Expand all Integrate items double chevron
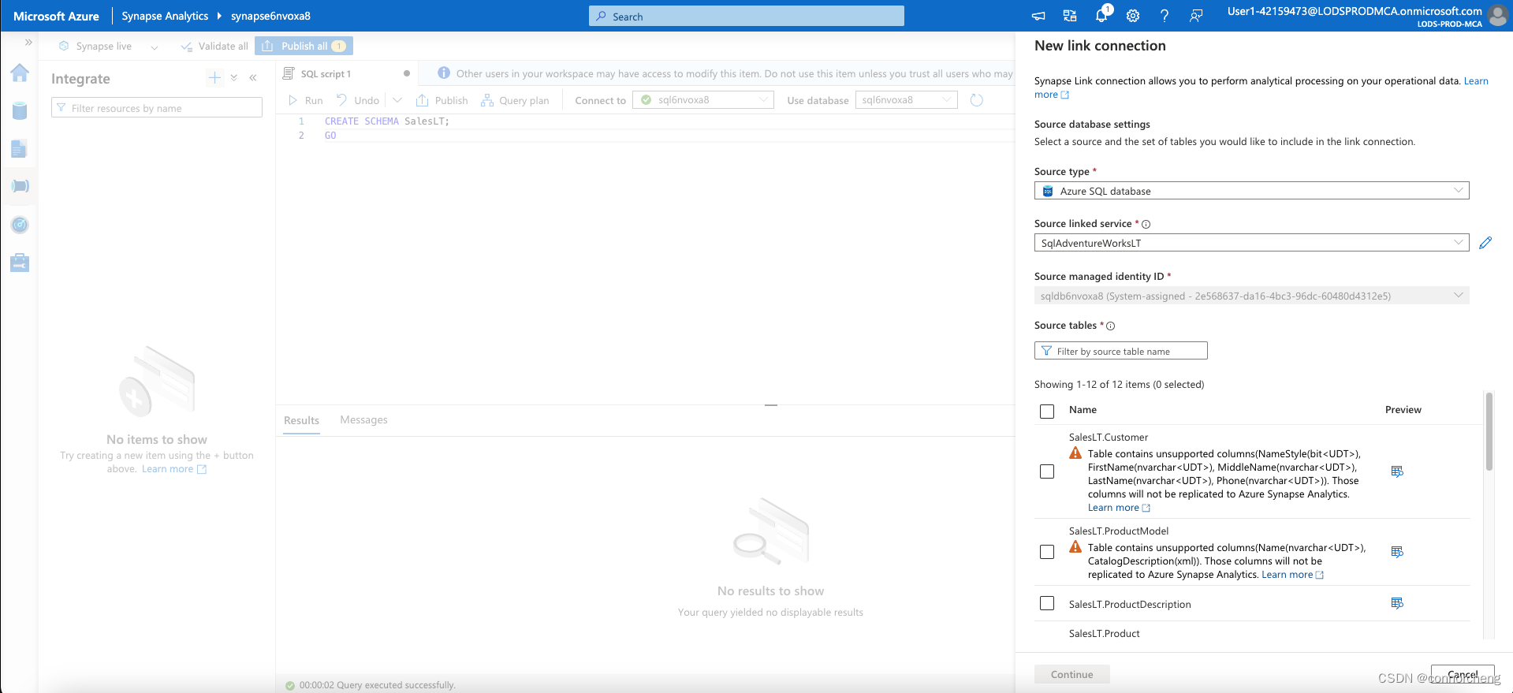Viewport: 1513px width, 693px height. click(x=234, y=77)
